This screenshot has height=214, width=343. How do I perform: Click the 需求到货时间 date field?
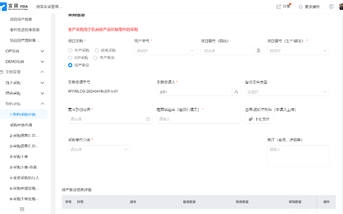tap(110, 119)
